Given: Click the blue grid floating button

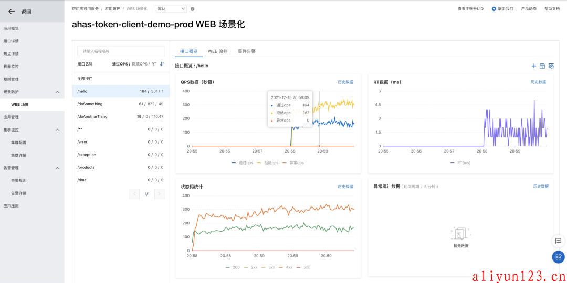Looking at the screenshot, I should 558,257.
